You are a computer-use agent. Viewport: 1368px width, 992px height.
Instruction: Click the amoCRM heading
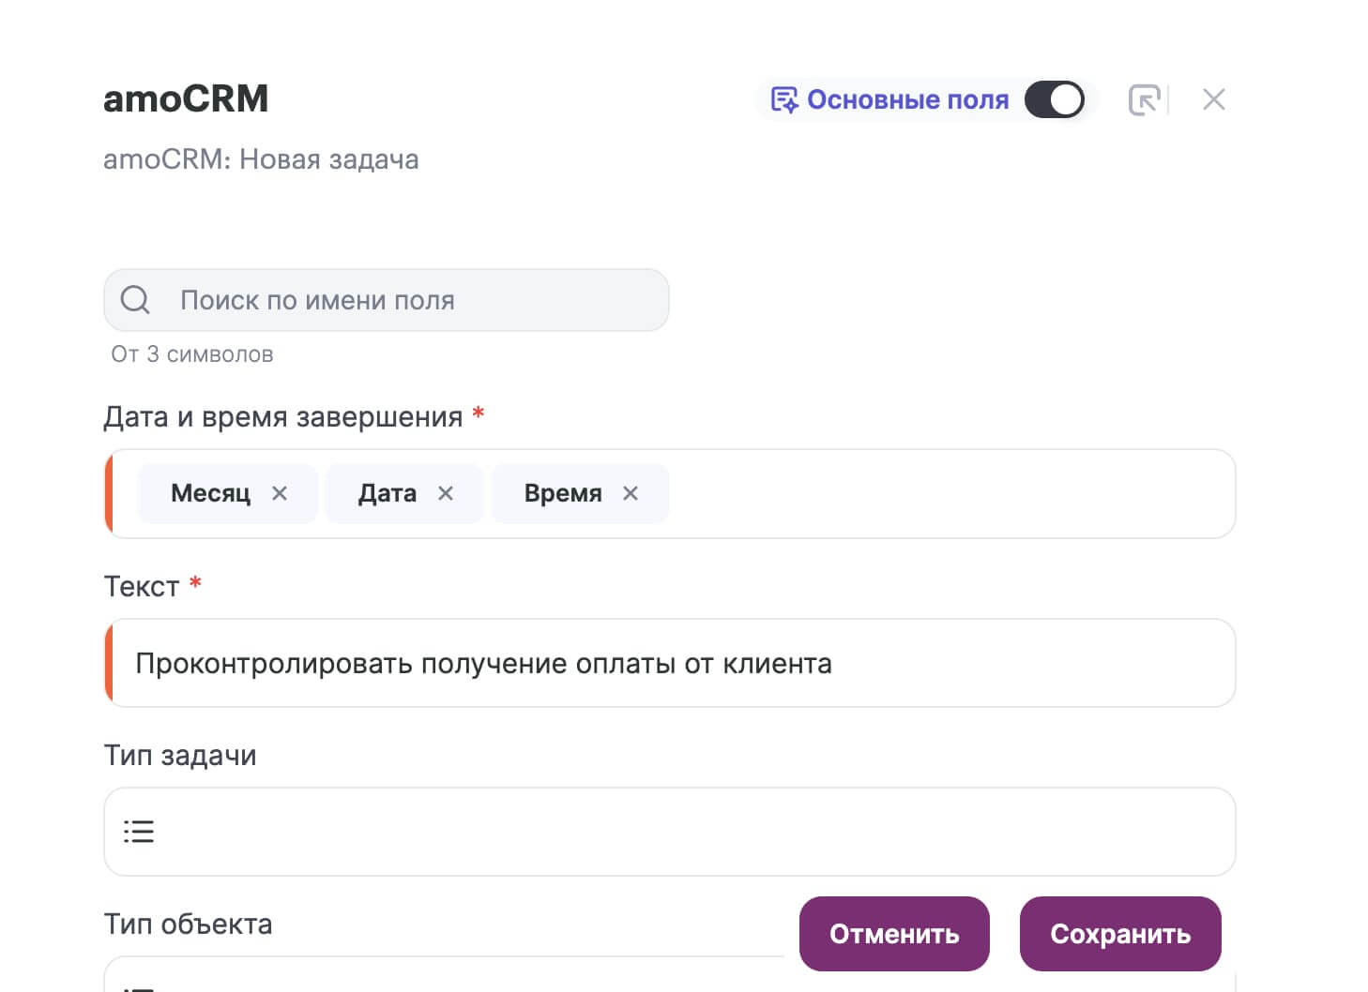coord(186,98)
